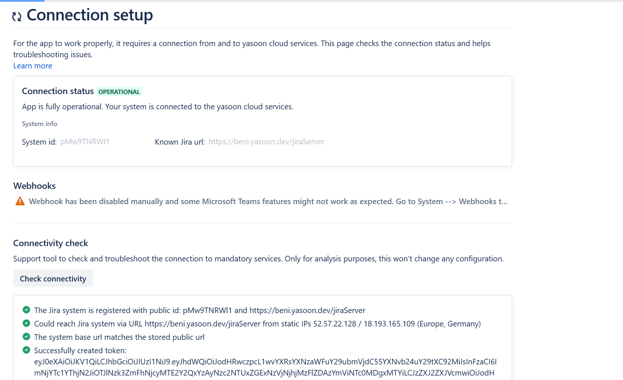
Task: Click green check icon for base url match
Action: [x=26, y=336]
